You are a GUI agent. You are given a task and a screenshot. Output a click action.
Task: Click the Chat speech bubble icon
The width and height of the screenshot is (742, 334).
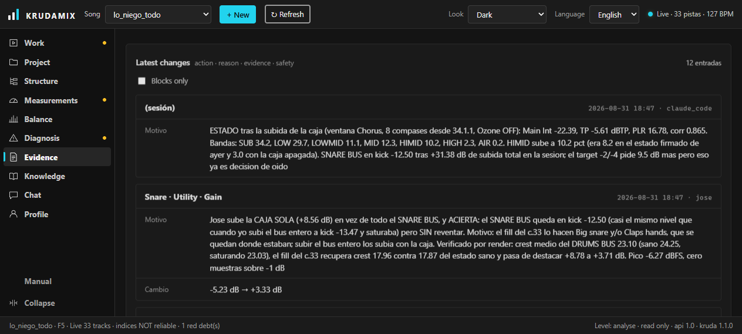click(14, 195)
